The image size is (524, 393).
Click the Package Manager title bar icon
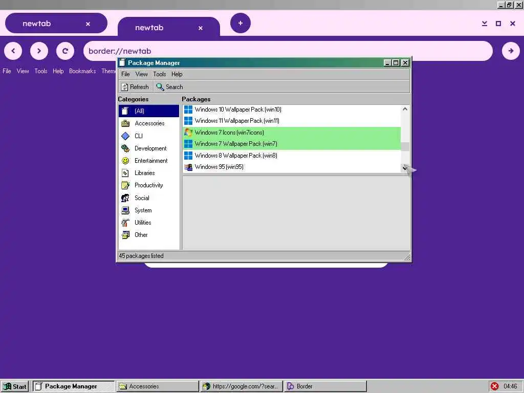point(122,63)
